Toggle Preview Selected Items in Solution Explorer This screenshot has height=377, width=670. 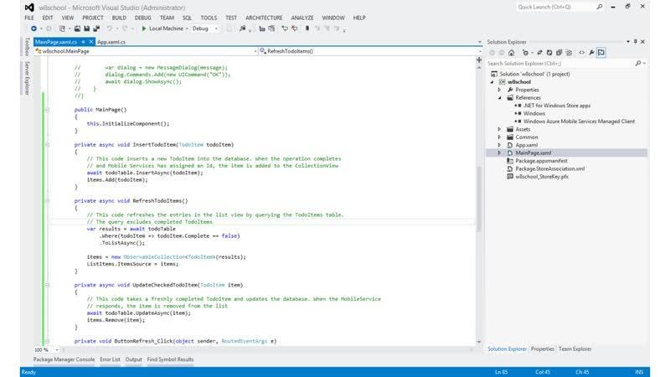pyautogui.click(x=601, y=52)
